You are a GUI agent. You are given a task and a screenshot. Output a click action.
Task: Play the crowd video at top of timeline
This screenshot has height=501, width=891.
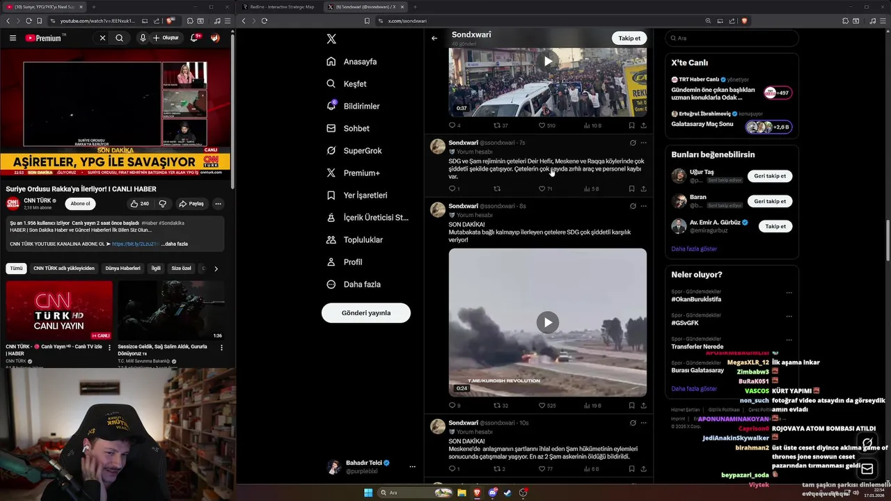click(x=548, y=61)
